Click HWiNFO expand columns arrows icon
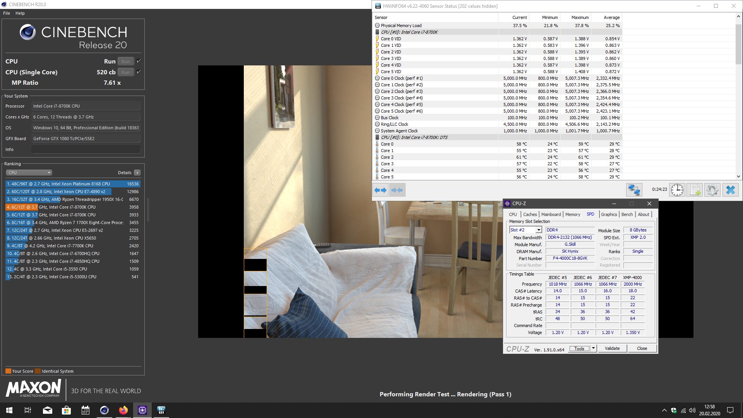Screen dimensions: 743x418 380,190
